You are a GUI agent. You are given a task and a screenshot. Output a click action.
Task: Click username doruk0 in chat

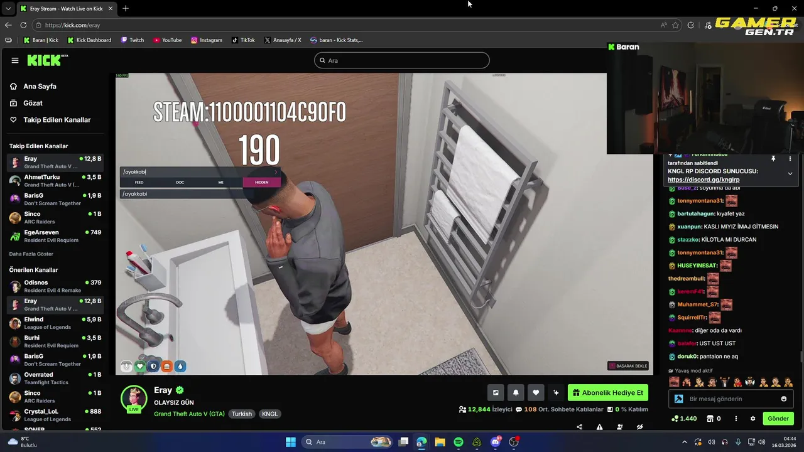point(687,357)
